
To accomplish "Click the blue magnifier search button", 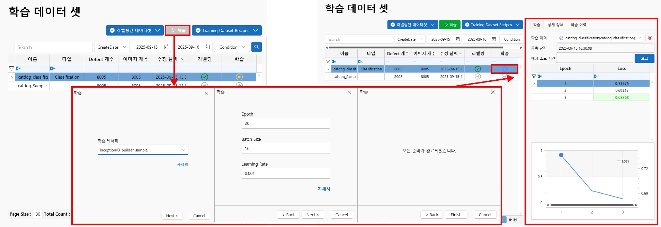I will [256, 47].
